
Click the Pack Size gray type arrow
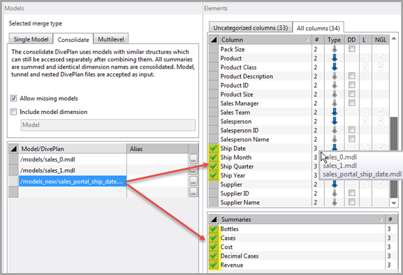[334, 49]
